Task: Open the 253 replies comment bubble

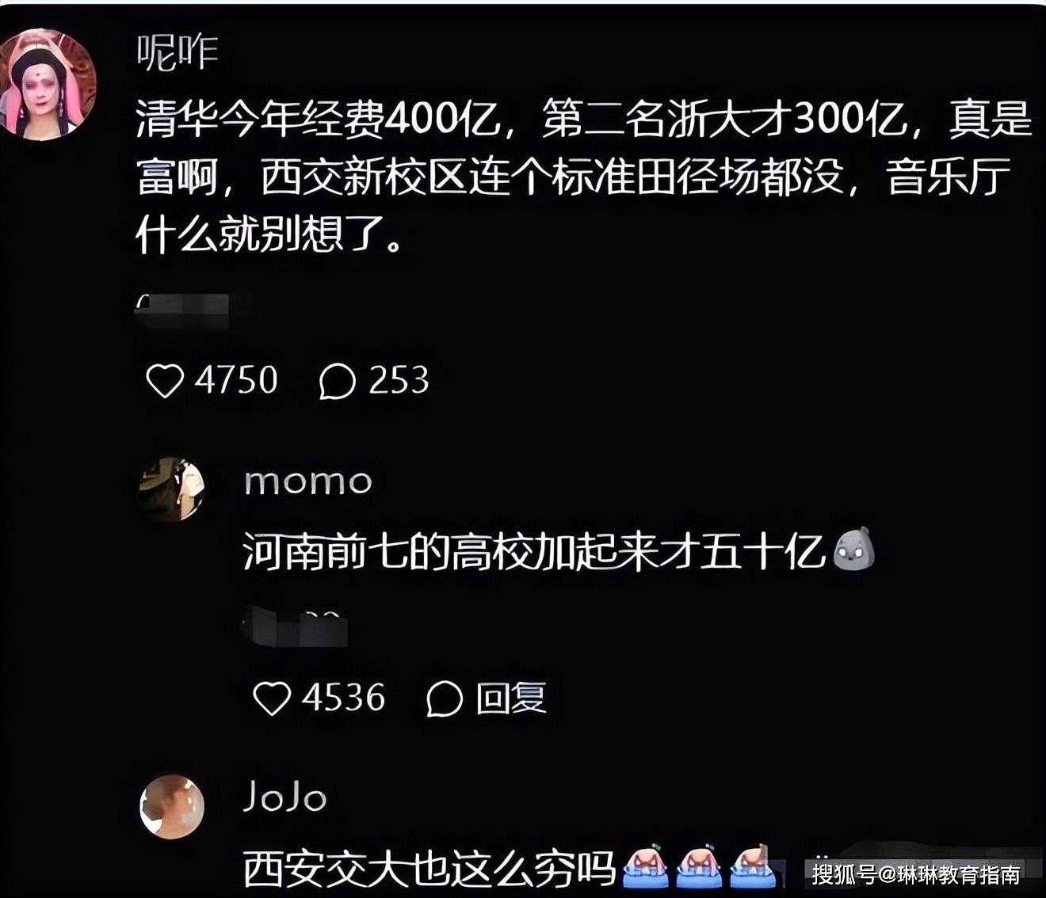Action: click(x=337, y=381)
